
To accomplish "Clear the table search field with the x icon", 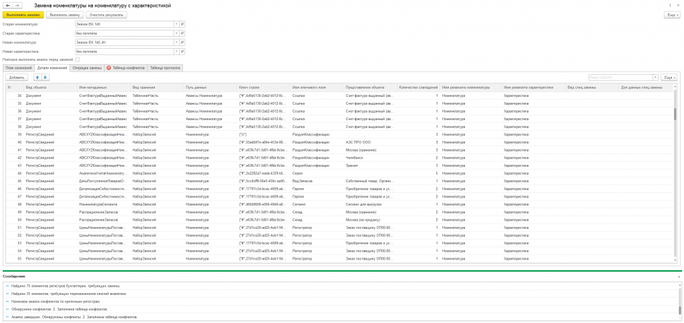I will coord(655,77).
